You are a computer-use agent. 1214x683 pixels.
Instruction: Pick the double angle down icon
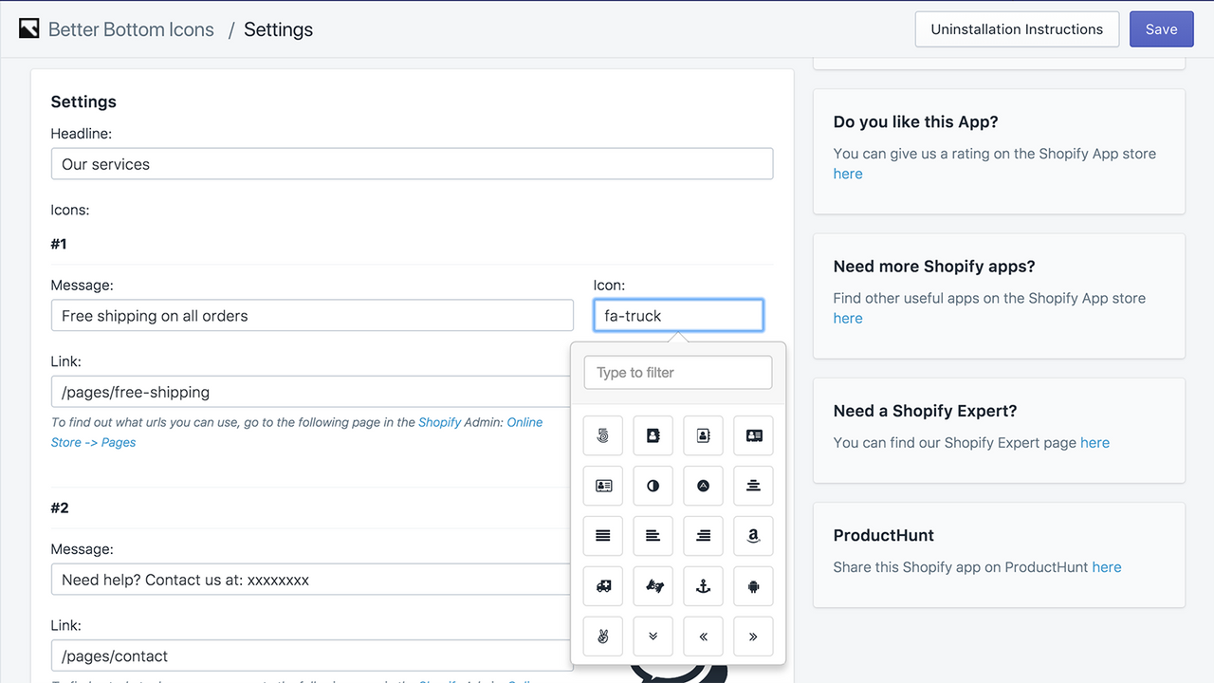click(x=653, y=637)
